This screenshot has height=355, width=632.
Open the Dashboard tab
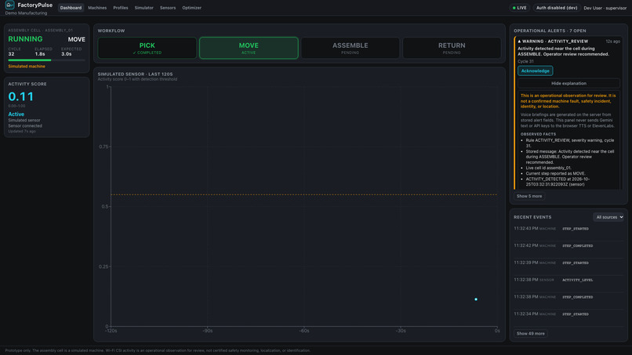pyautogui.click(x=71, y=8)
